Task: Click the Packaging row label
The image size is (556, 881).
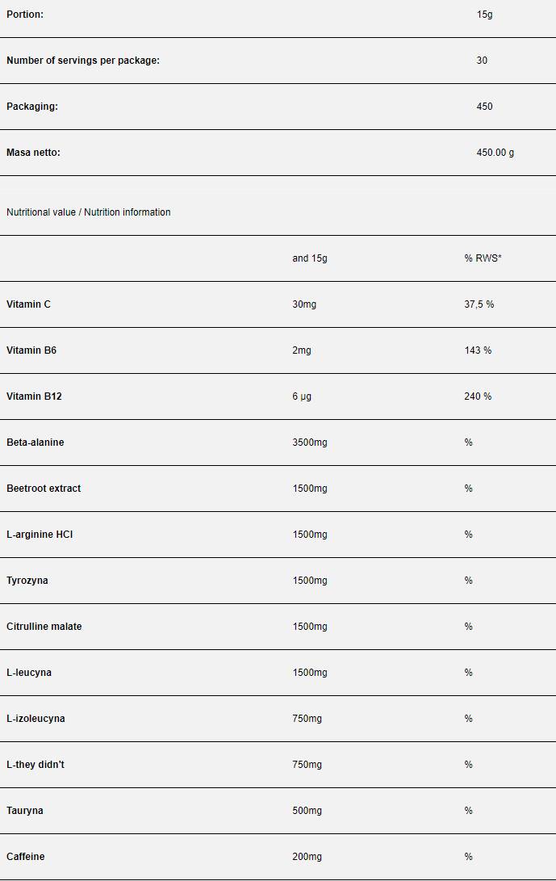Action: click(x=32, y=107)
